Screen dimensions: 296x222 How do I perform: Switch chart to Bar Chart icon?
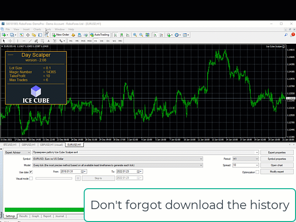115,35
